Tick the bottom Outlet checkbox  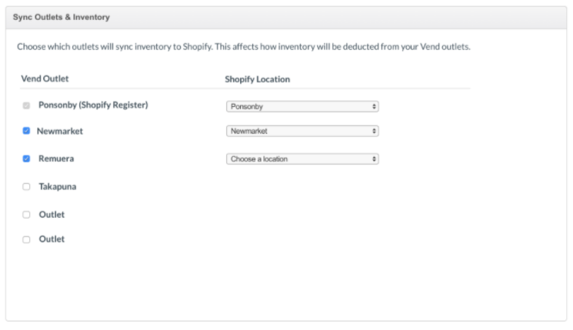(x=26, y=239)
